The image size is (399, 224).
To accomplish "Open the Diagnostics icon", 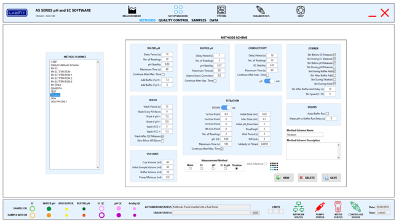I will (261, 10).
